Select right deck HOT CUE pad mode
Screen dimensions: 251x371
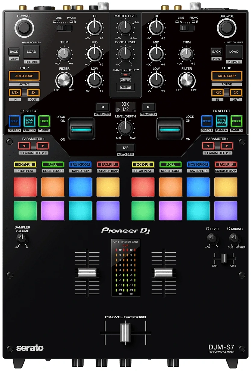(143, 164)
